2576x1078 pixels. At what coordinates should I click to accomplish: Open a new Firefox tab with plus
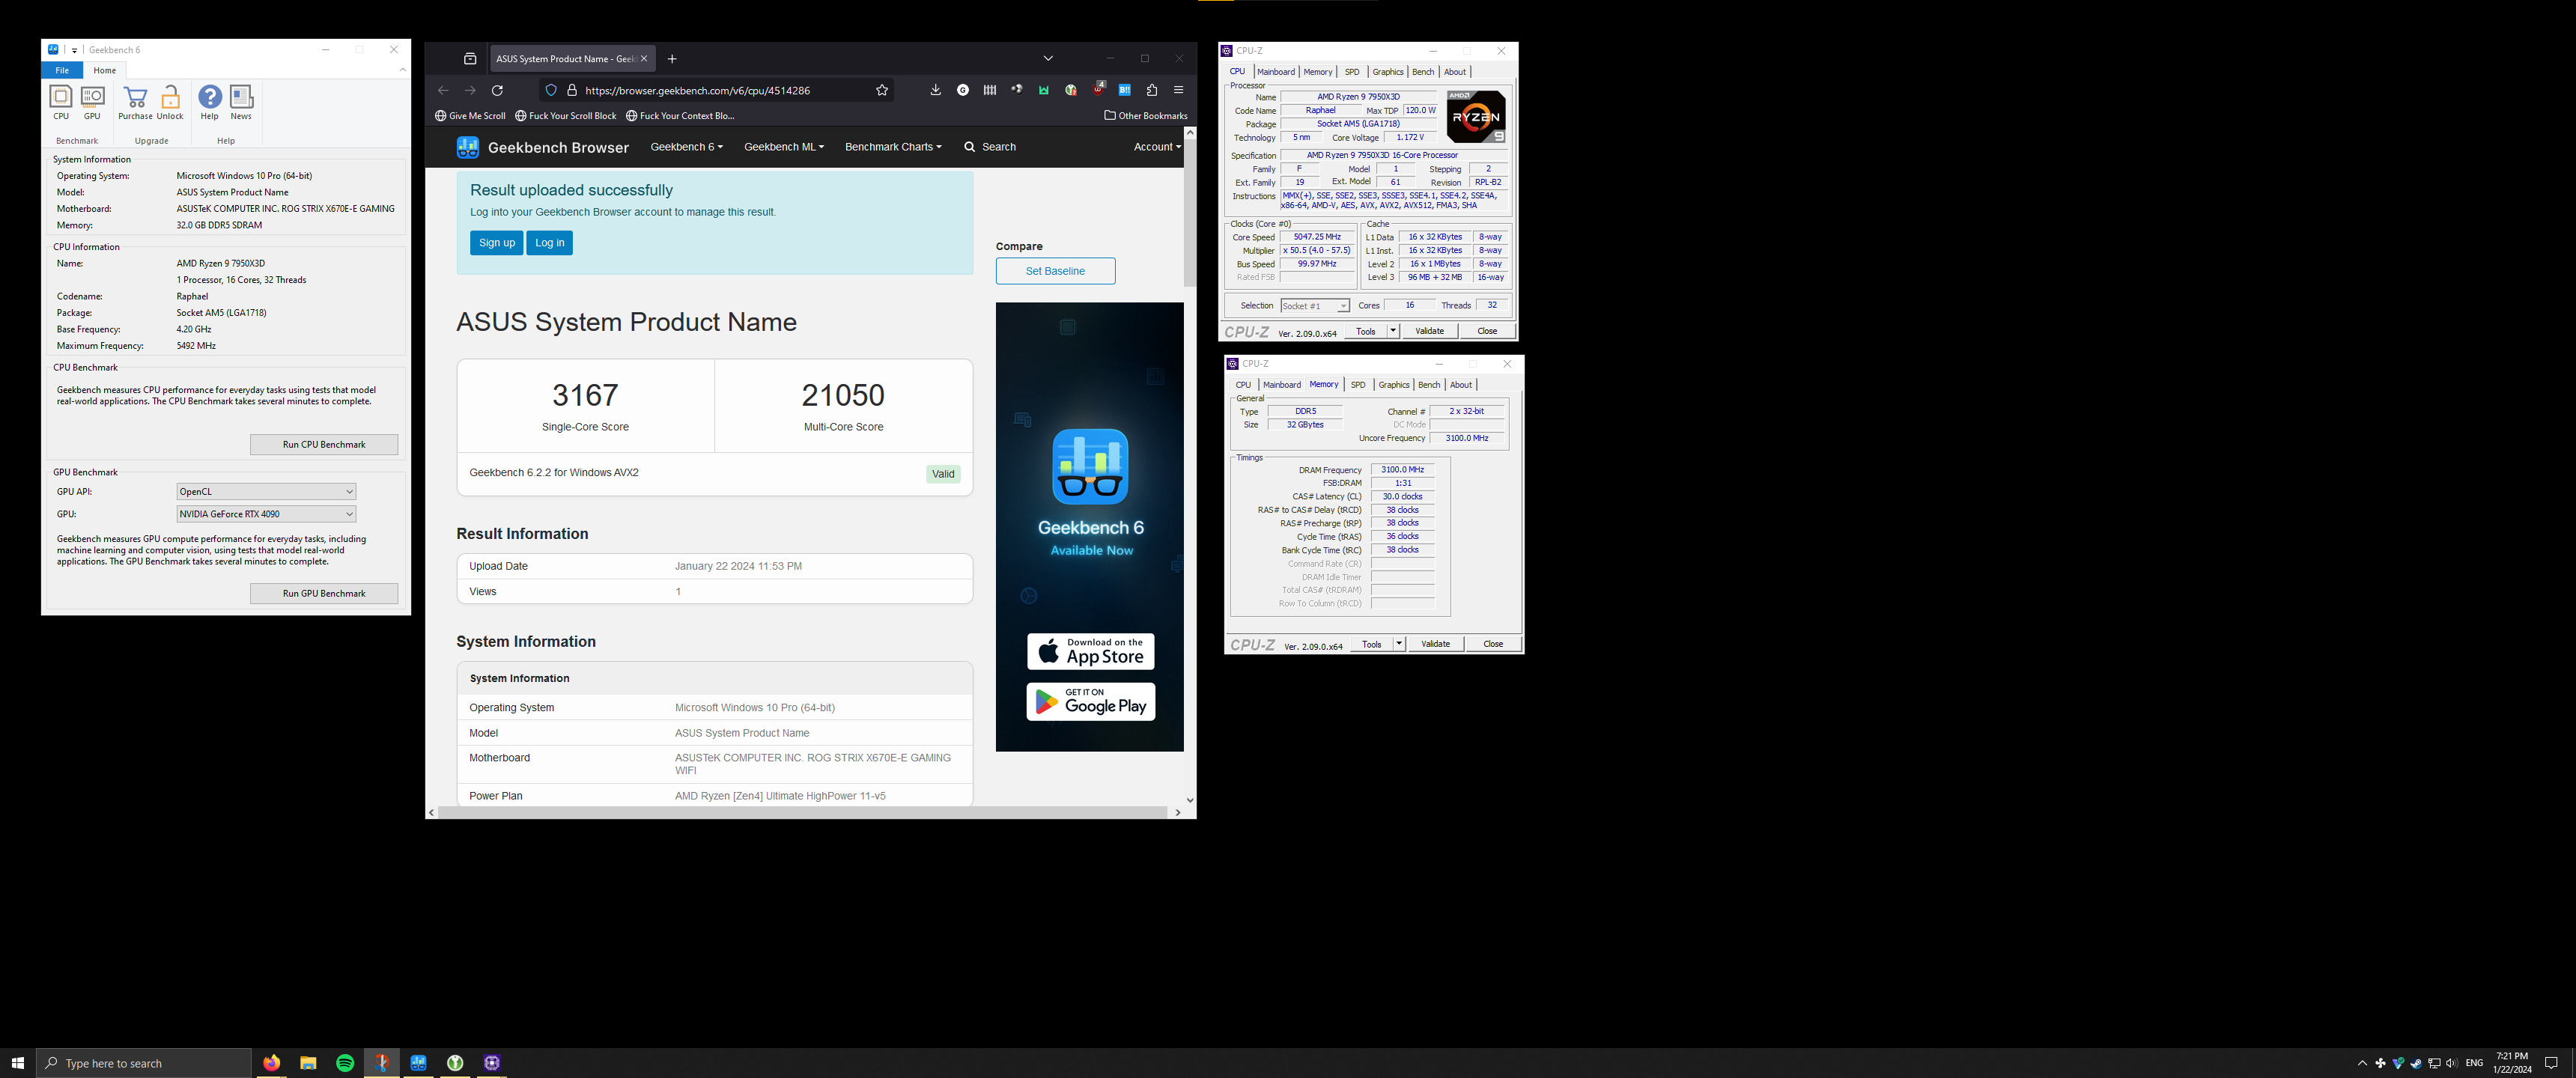(x=672, y=59)
